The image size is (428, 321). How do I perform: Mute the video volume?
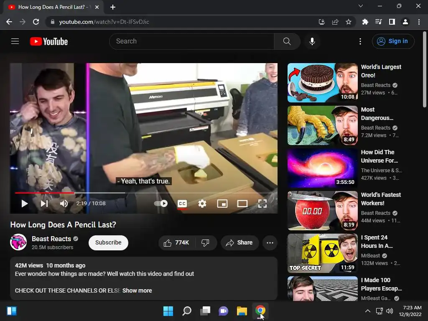click(x=64, y=204)
